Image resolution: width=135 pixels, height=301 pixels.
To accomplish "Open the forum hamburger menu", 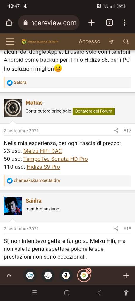I will [x=10, y=41].
